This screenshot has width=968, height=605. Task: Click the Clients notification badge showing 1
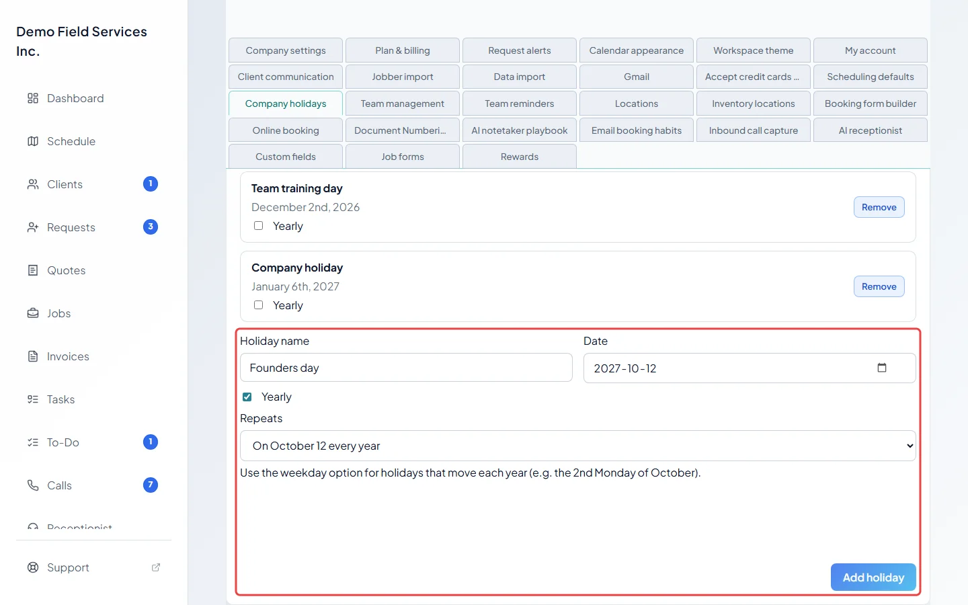coord(151,184)
